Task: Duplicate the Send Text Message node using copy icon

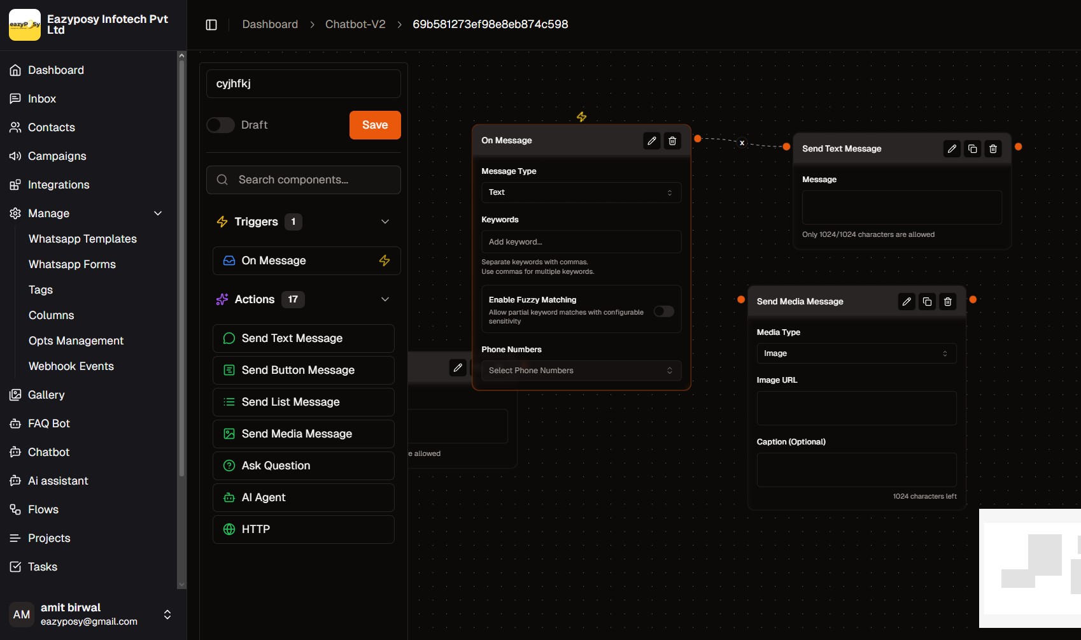Action: pyautogui.click(x=972, y=148)
